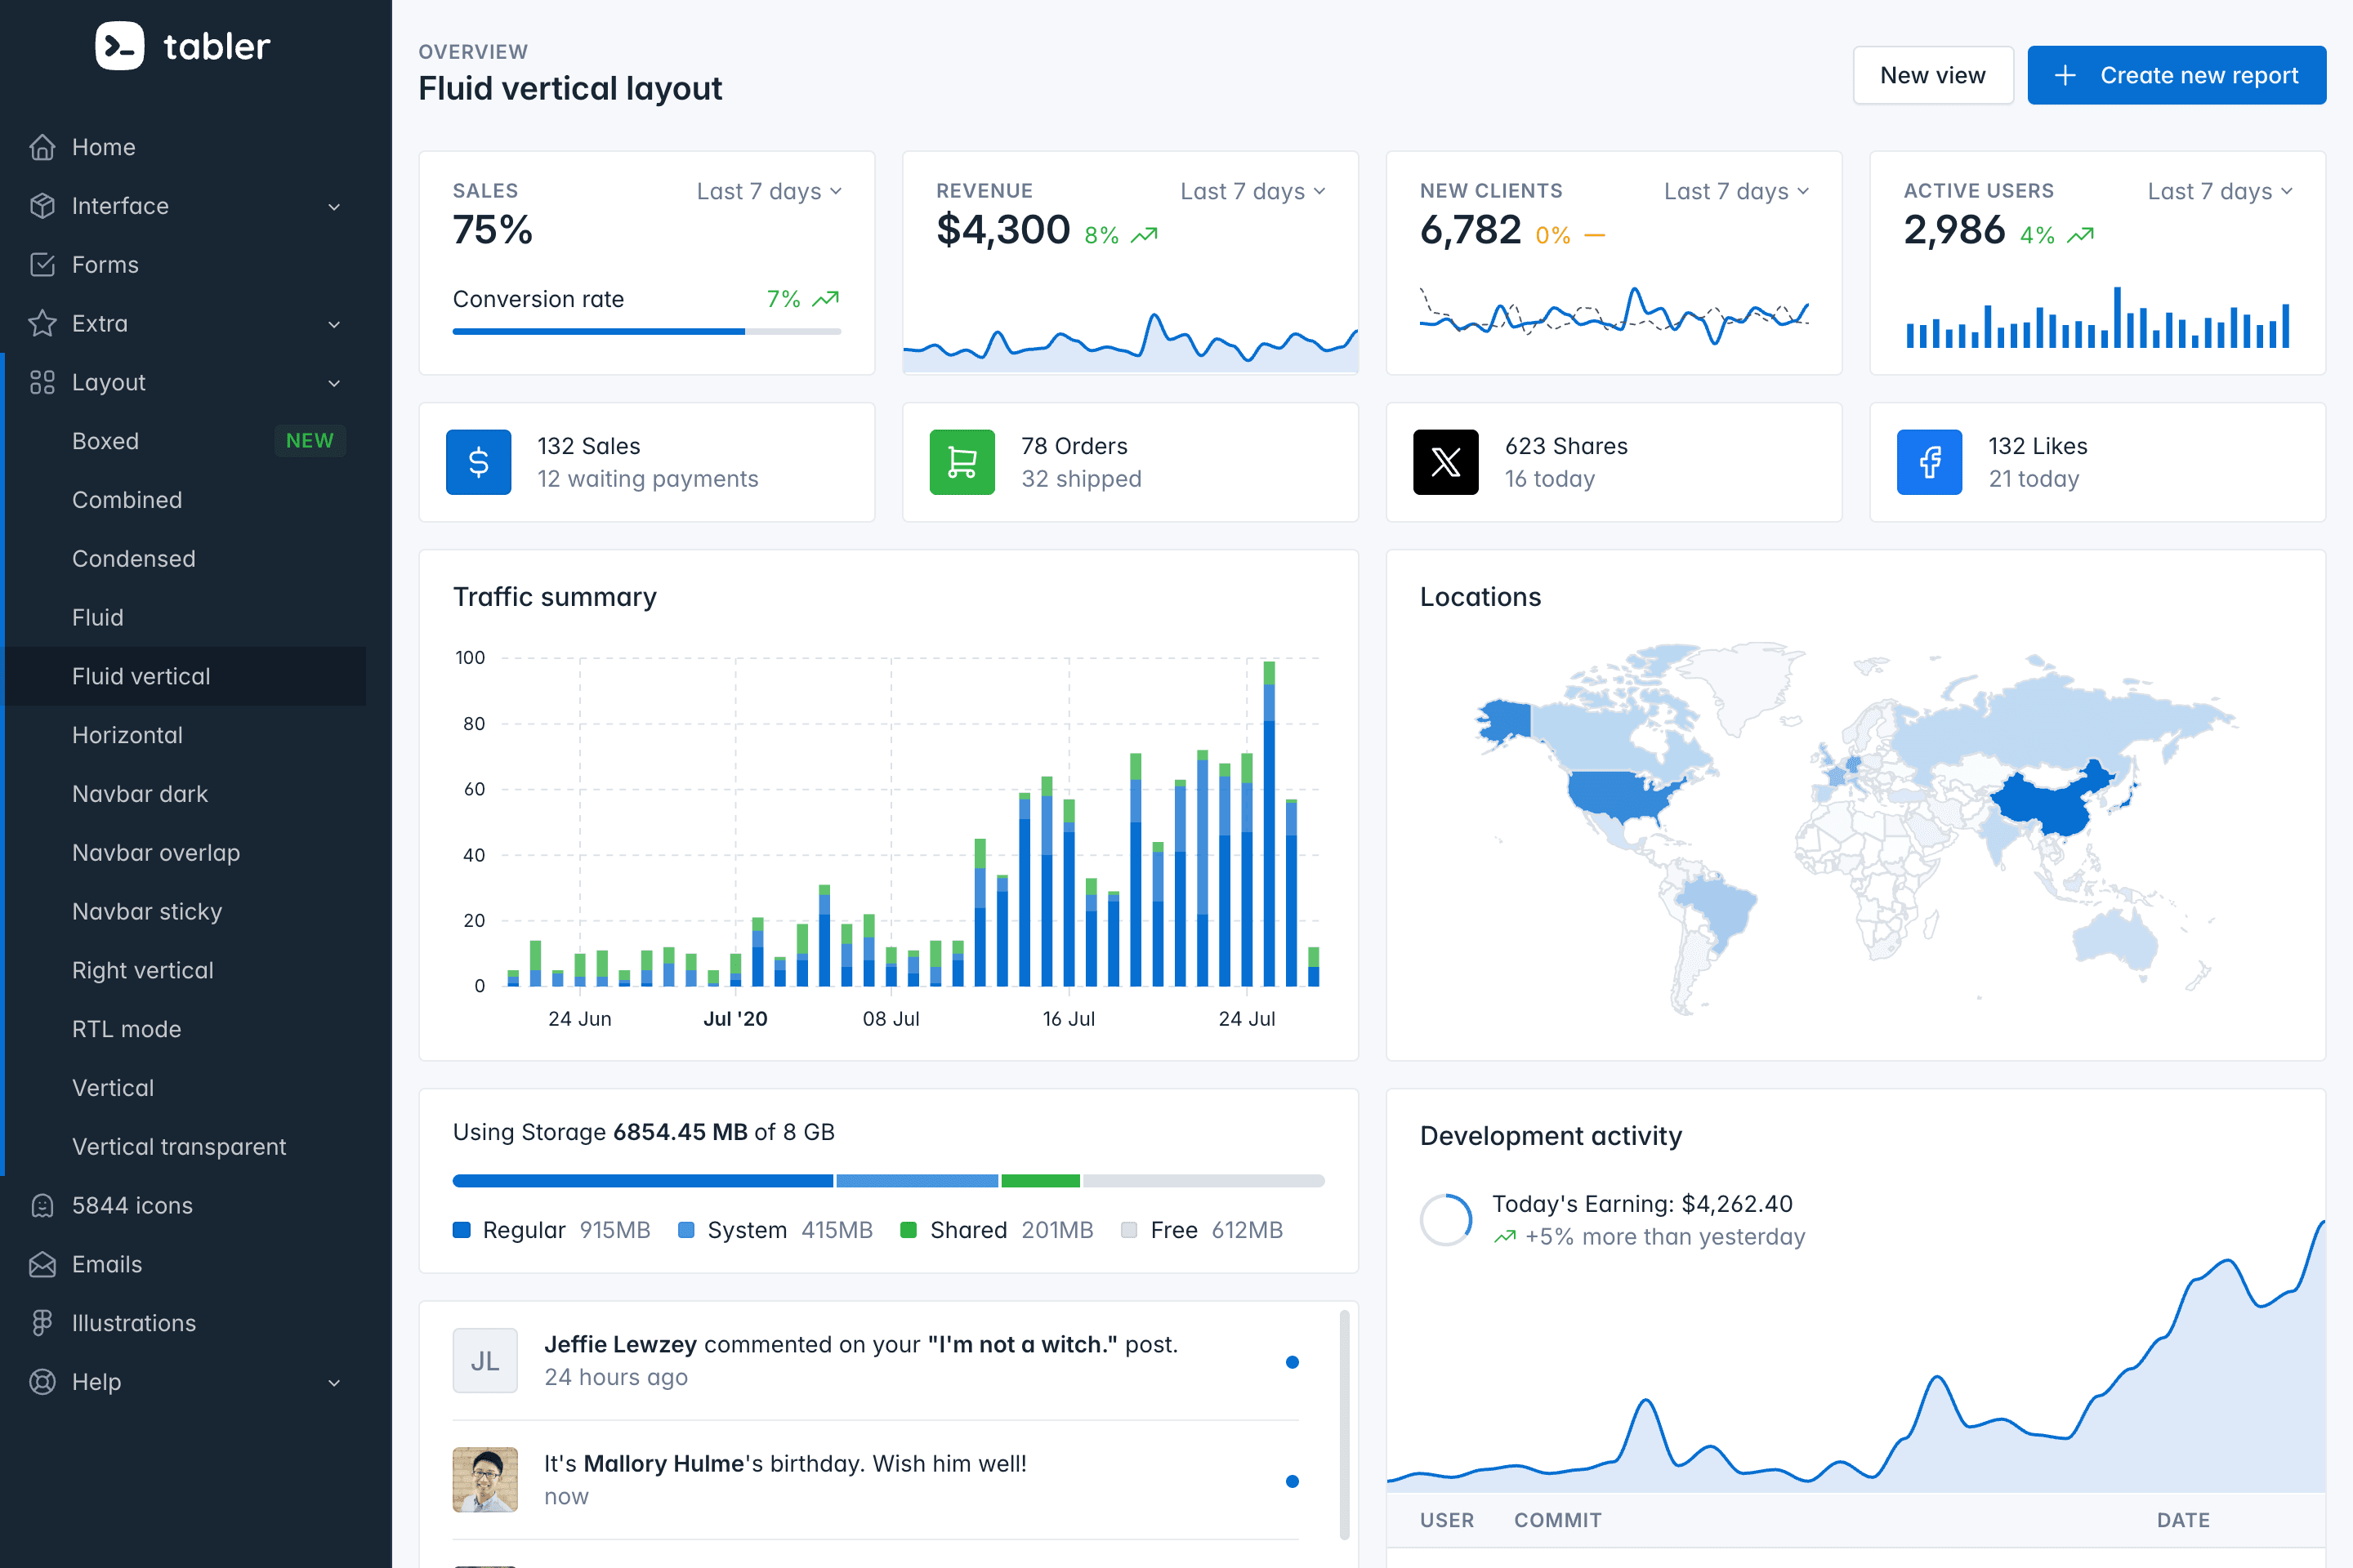Click the Create new report button
The image size is (2353, 1568).
pyautogui.click(x=2176, y=75)
